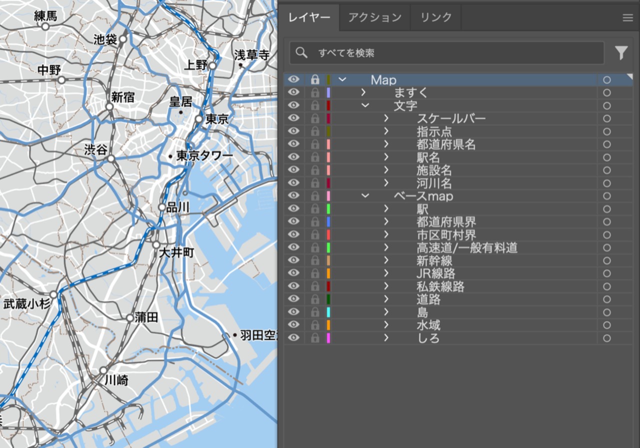Expand the 高速道/一般有料道 sublayer
Screen dimensions: 640x448
[x=386, y=248]
